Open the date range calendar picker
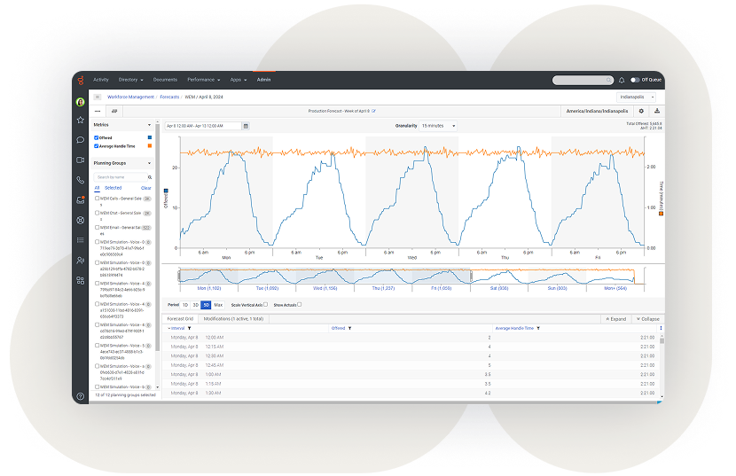Image resolution: width=736 pixels, height=476 pixels. (246, 126)
